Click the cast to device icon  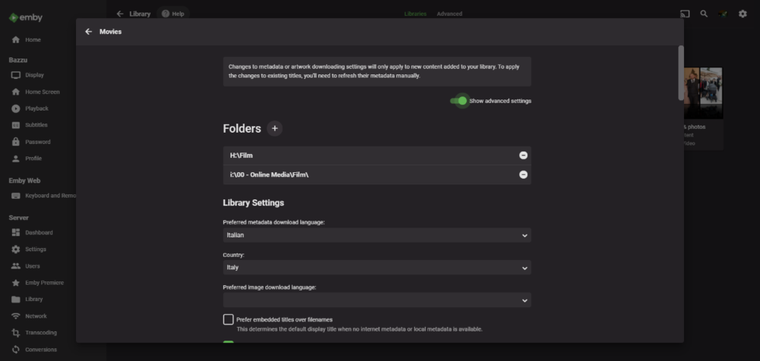pyautogui.click(x=685, y=14)
